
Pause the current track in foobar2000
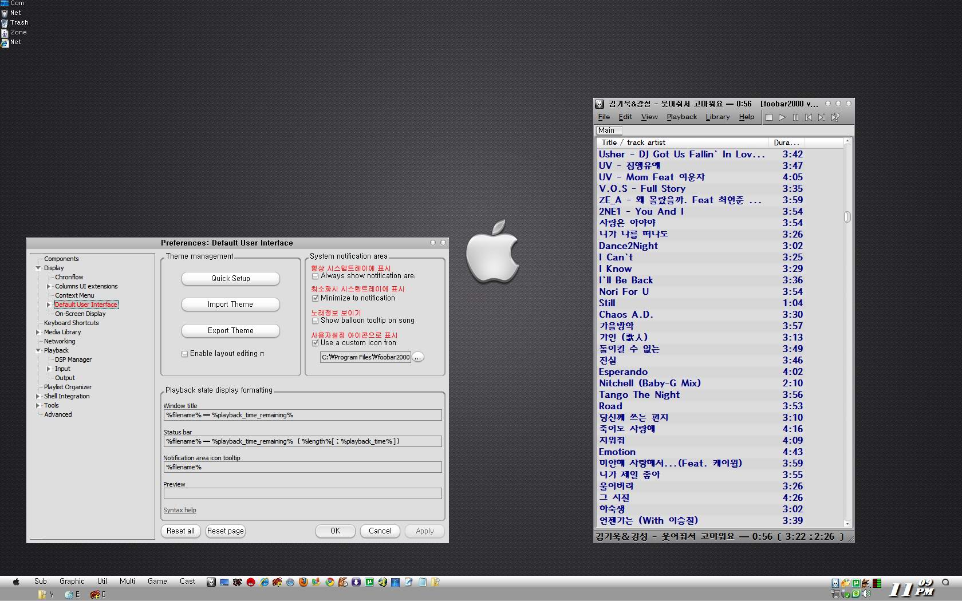click(795, 117)
